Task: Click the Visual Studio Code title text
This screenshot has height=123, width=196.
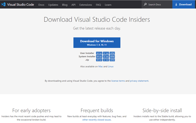Action: tap(21, 5)
